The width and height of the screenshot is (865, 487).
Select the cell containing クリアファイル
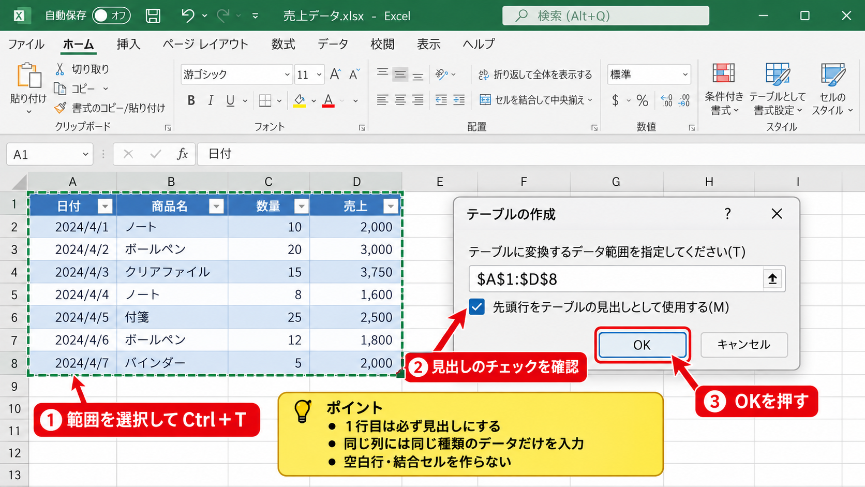[172, 272]
